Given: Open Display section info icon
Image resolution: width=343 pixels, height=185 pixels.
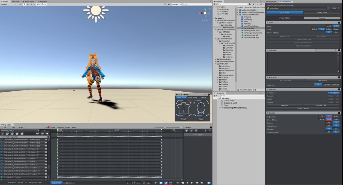Looking at the screenshot, I should 339,113.
